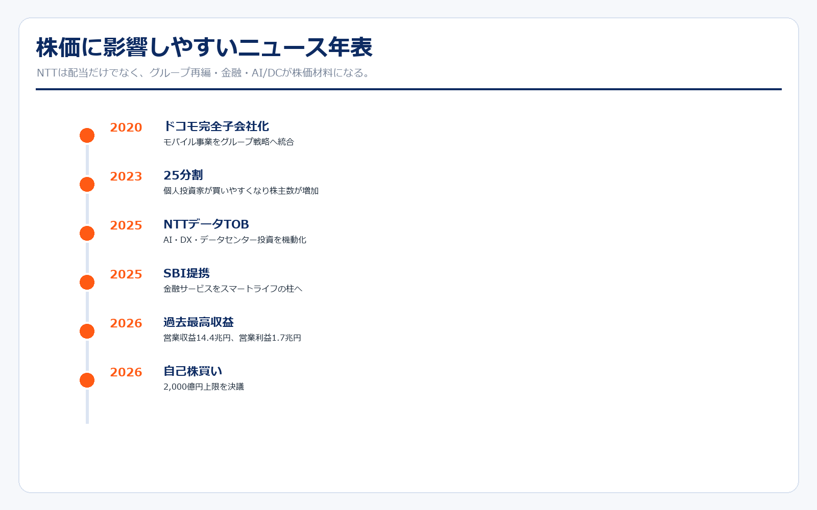This screenshot has width=817, height=510.
Task: Click the heading 過去最高収益
Action: coord(199,322)
